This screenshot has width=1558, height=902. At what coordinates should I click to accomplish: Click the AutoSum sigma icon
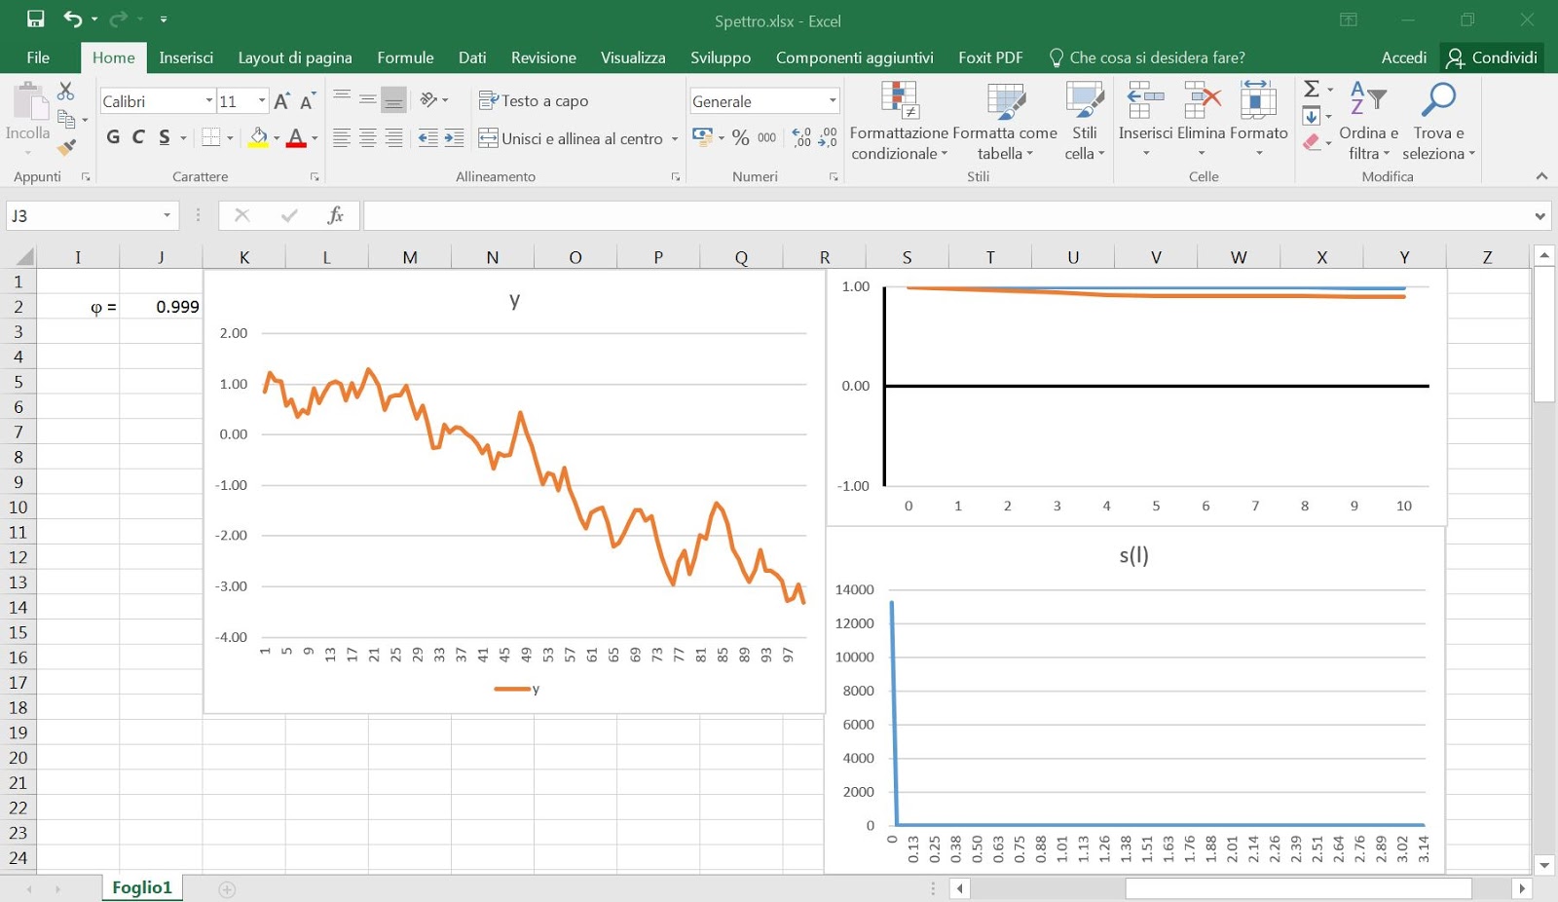click(1312, 89)
